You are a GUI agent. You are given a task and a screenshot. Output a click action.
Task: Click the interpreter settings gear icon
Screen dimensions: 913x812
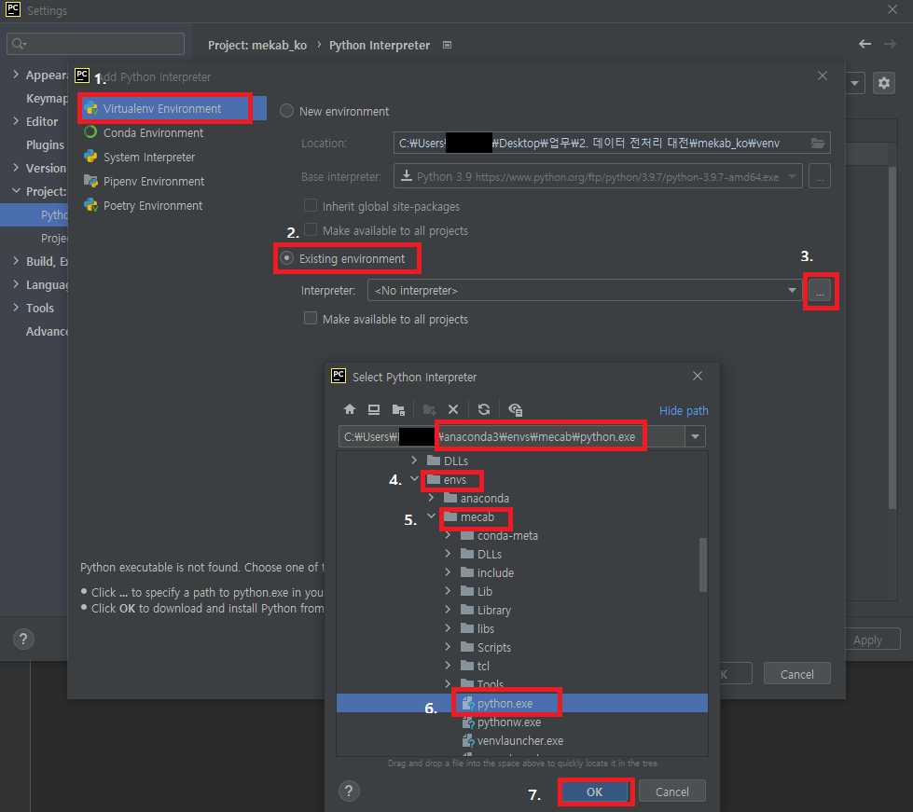[884, 83]
